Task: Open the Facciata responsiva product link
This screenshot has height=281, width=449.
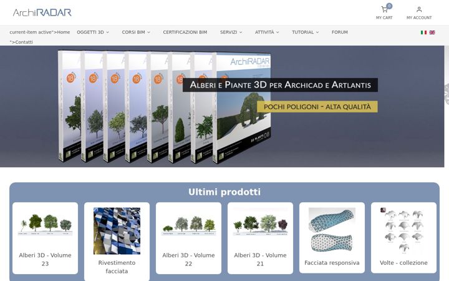Action: click(332, 263)
